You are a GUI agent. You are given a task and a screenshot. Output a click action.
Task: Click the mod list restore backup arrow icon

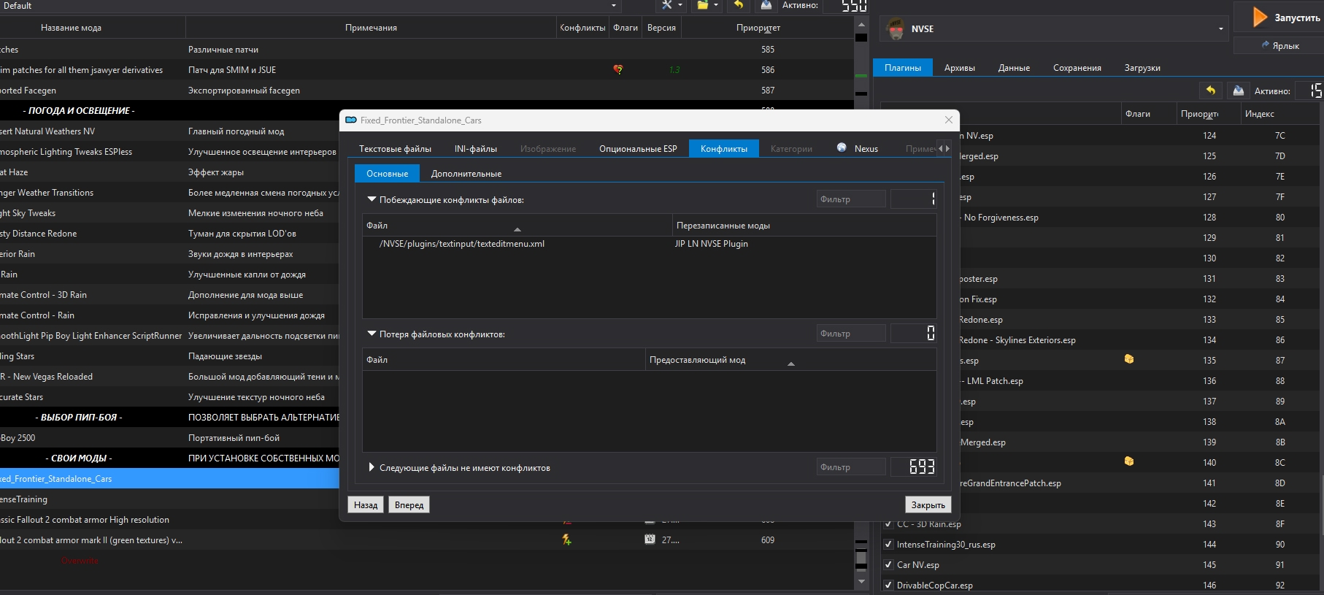coord(739,5)
